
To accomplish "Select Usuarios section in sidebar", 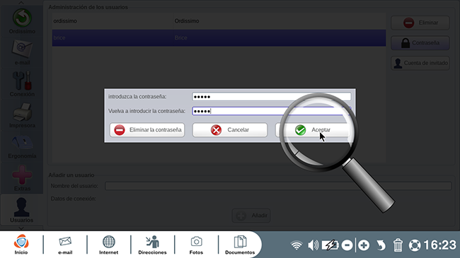I will point(21,210).
